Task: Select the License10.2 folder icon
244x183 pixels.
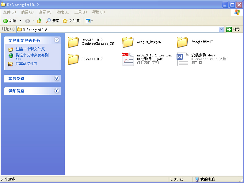Action: 73,59
